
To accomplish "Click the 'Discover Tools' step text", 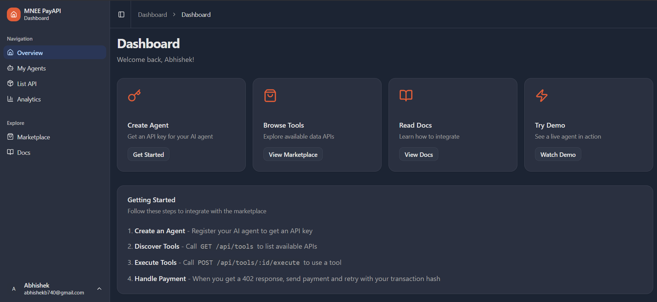I will 157,246.
